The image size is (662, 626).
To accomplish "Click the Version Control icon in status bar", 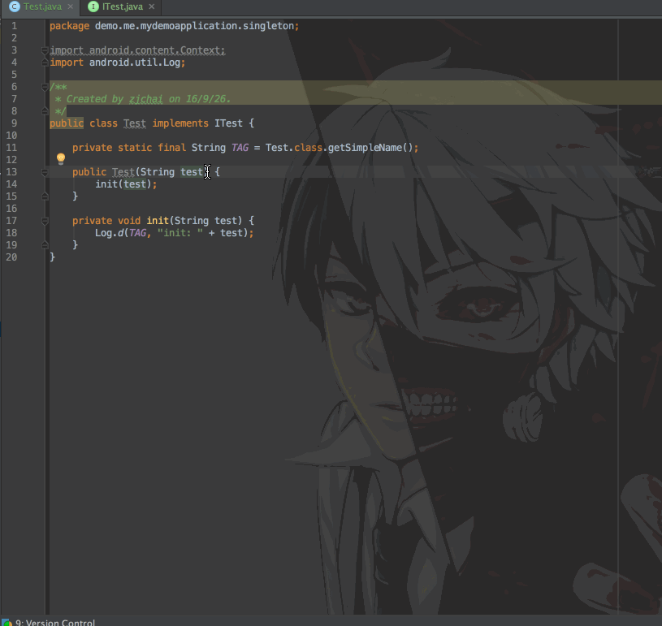I will point(6,622).
